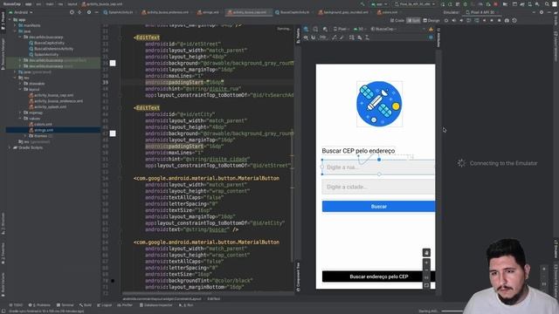Open Emulator panel gear settings
Image resolution: width=559 pixels, height=314 pixels.
point(542,12)
